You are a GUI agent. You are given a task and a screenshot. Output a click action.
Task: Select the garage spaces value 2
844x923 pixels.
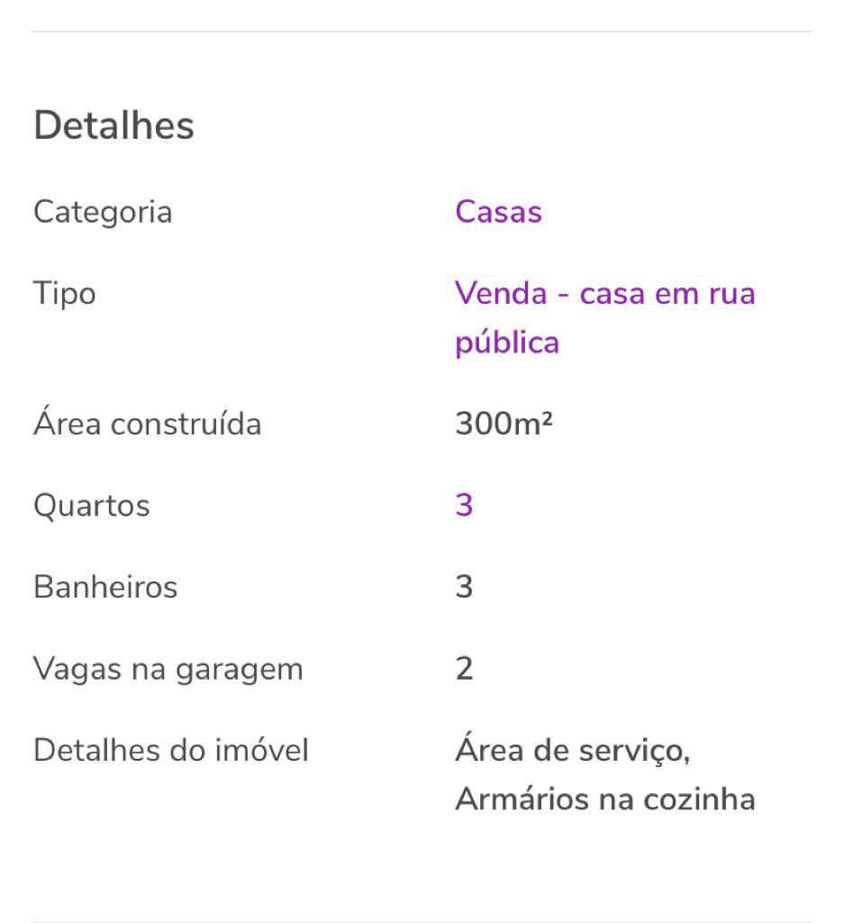464,669
